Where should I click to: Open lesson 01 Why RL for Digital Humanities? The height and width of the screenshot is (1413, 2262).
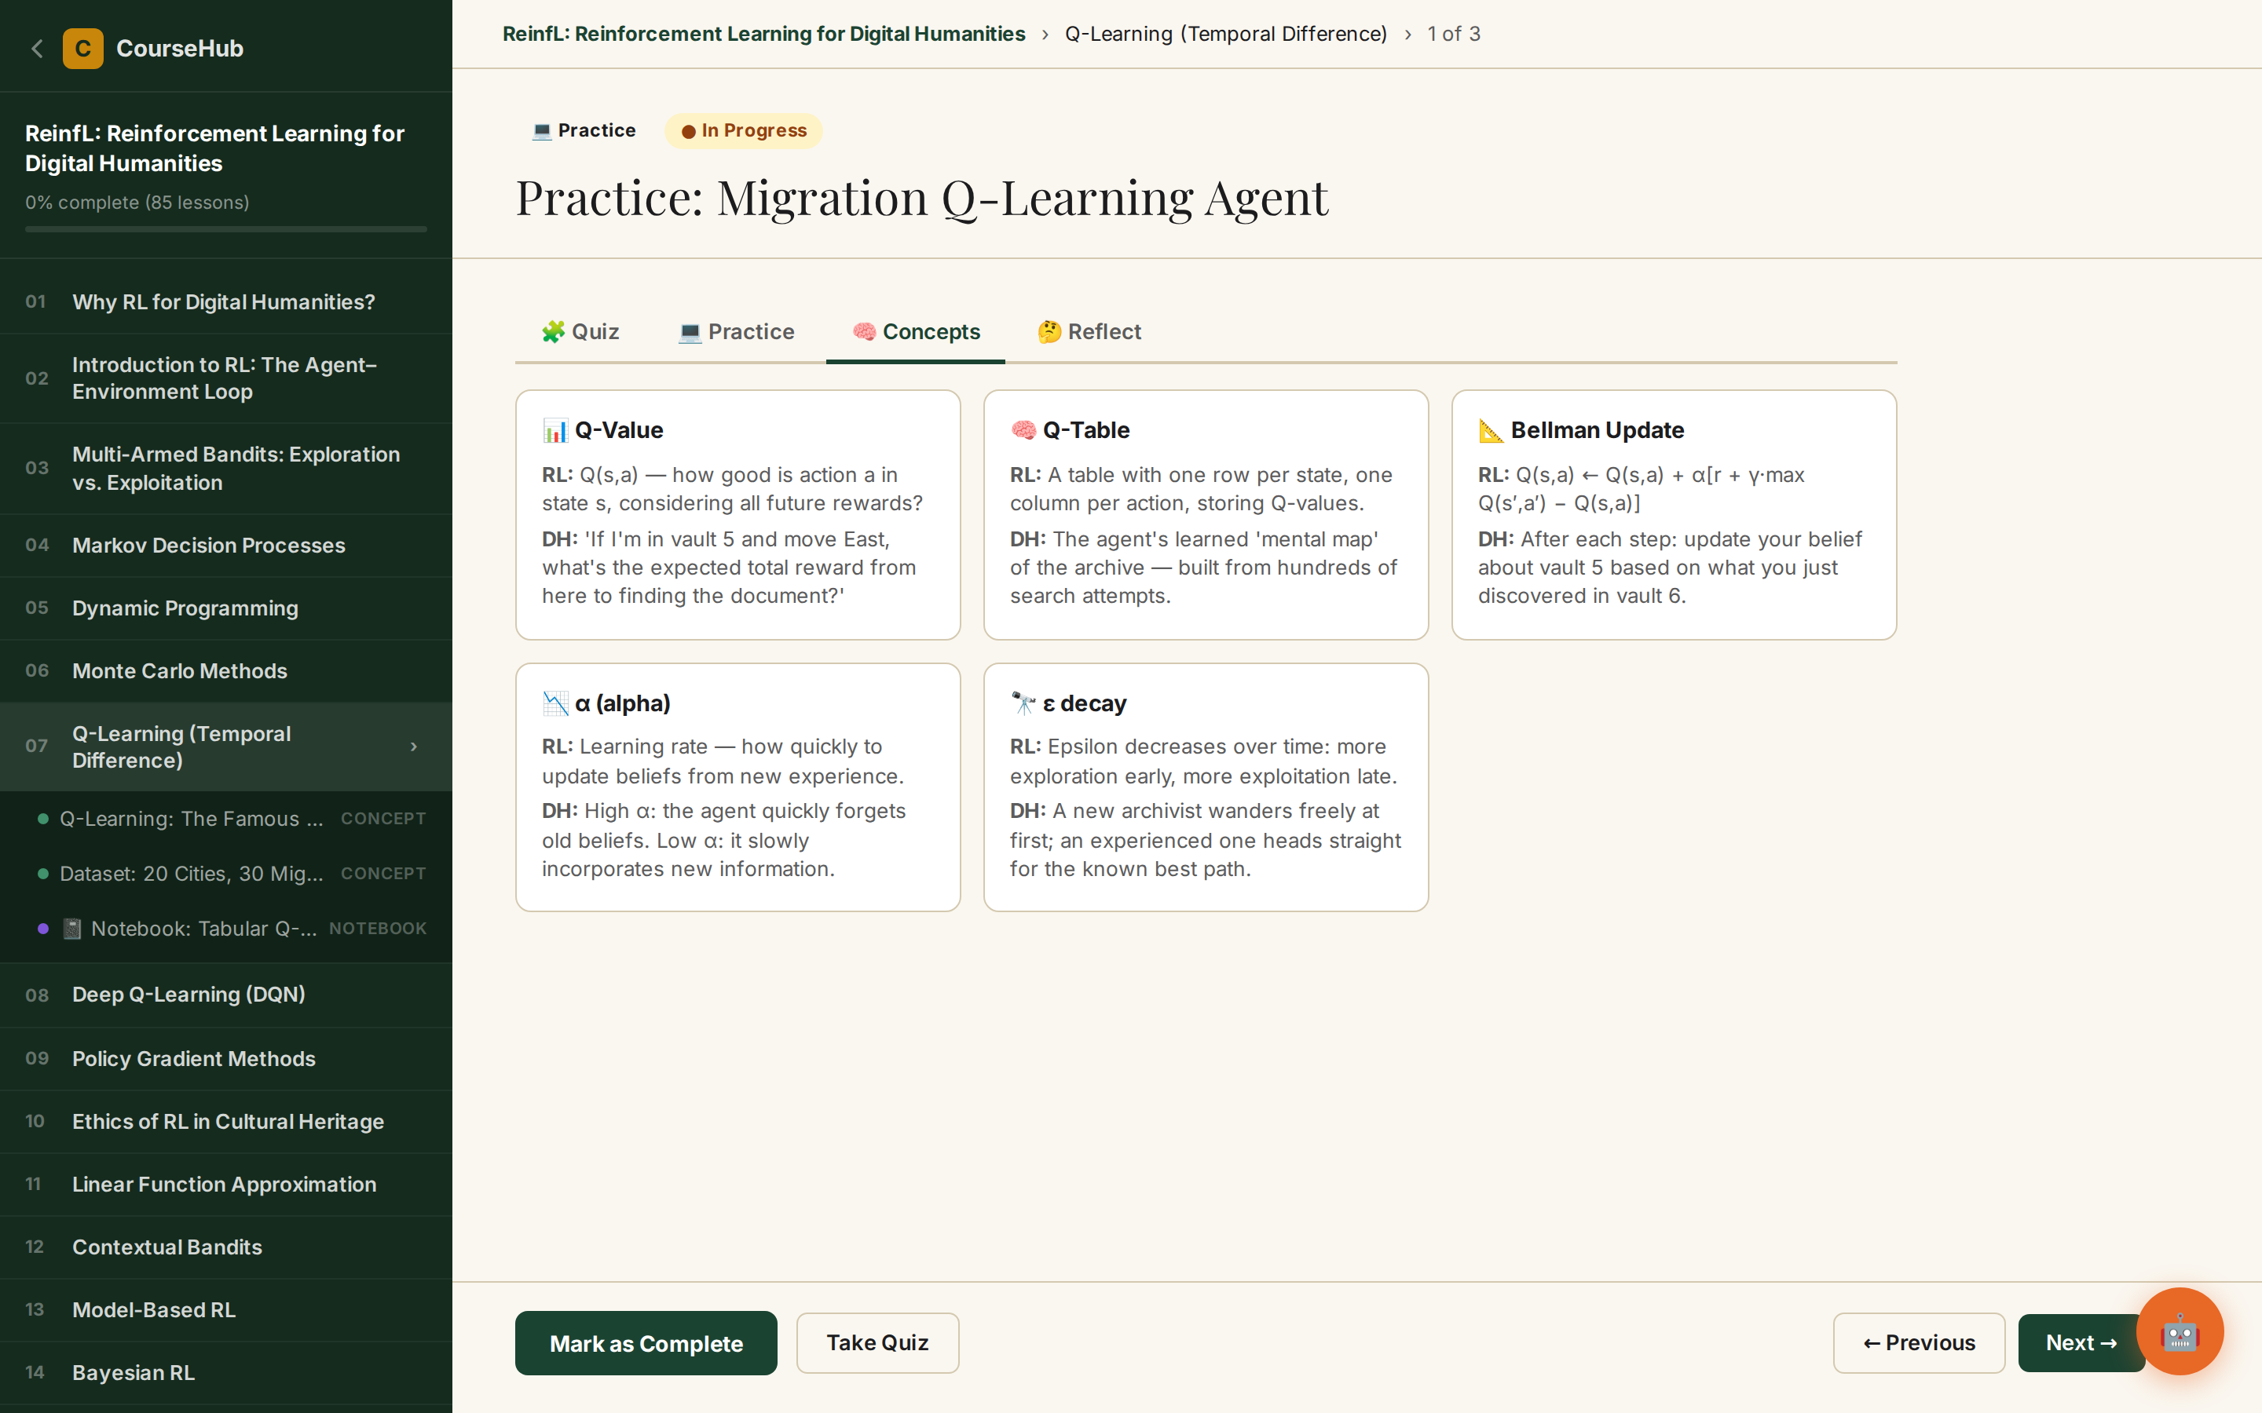pos(226,302)
